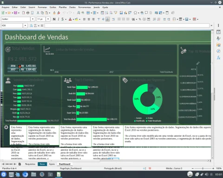
Task: Toggle Align left
Action: 85,19
